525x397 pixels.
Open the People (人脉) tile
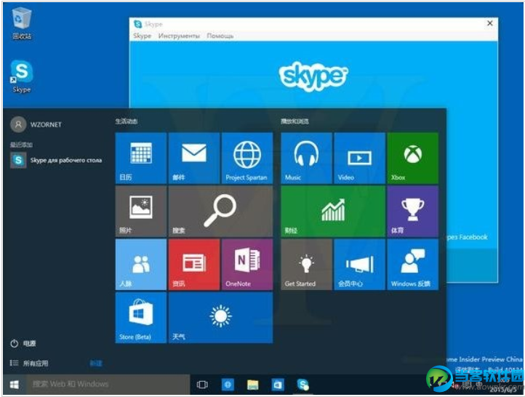(141, 265)
